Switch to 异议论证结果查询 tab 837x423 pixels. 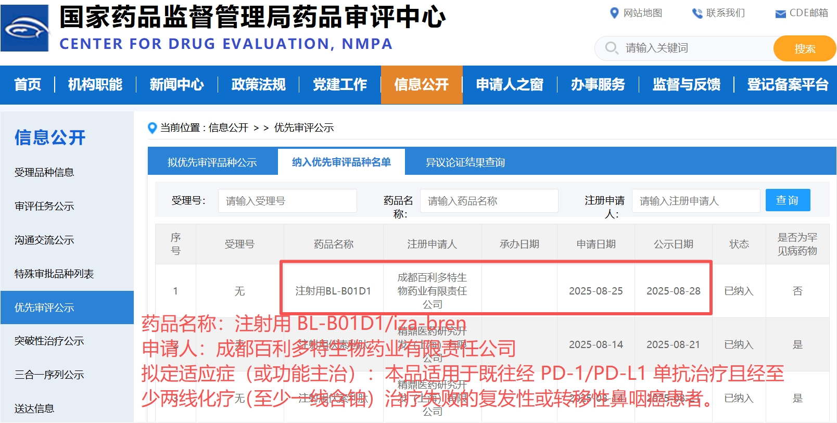click(x=465, y=162)
